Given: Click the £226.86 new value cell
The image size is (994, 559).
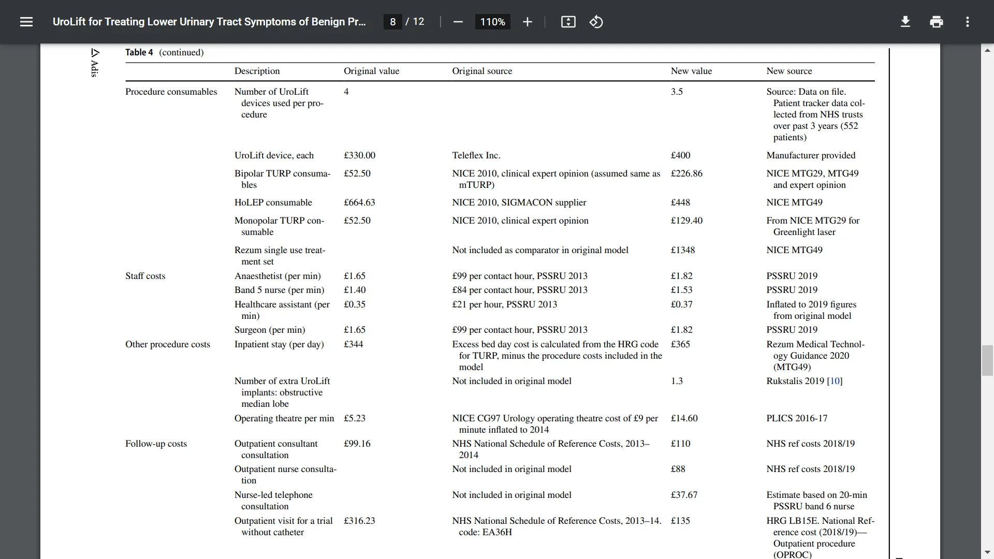Looking at the screenshot, I should 686,173.
